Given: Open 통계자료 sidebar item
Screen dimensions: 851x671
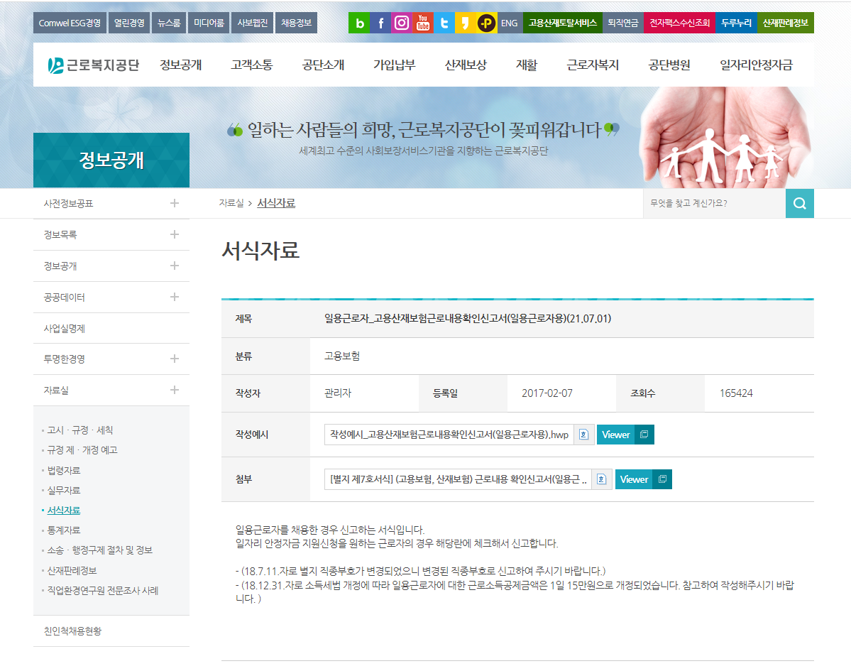Looking at the screenshot, I should (63, 530).
